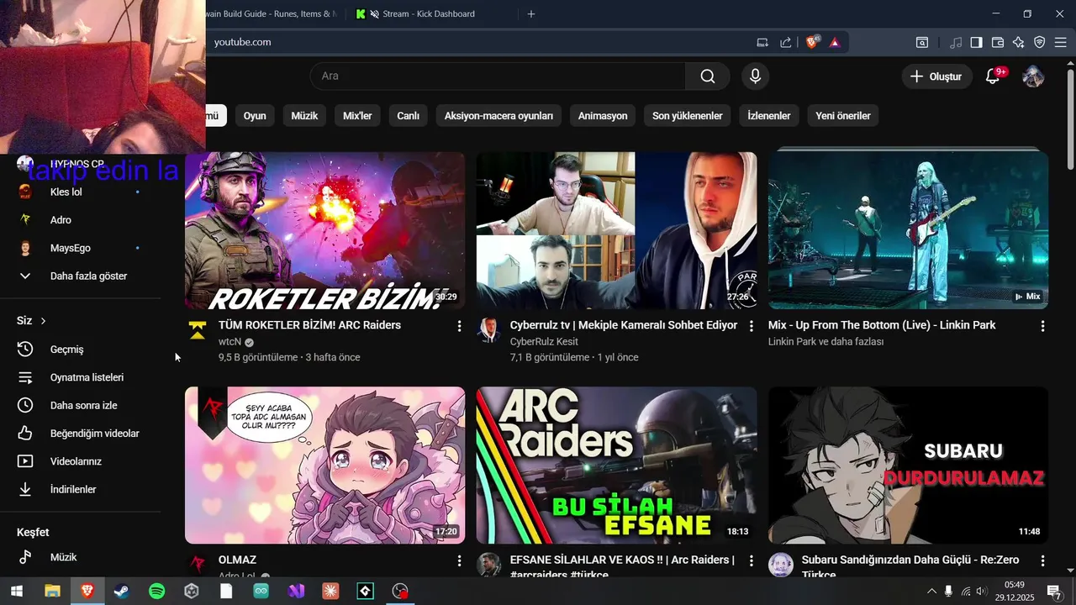Open options for EFSANE SİLAHLAR VE KAOS video
Image resolution: width=1076 pixels, height=605 pixels.
tap(751, 560)
